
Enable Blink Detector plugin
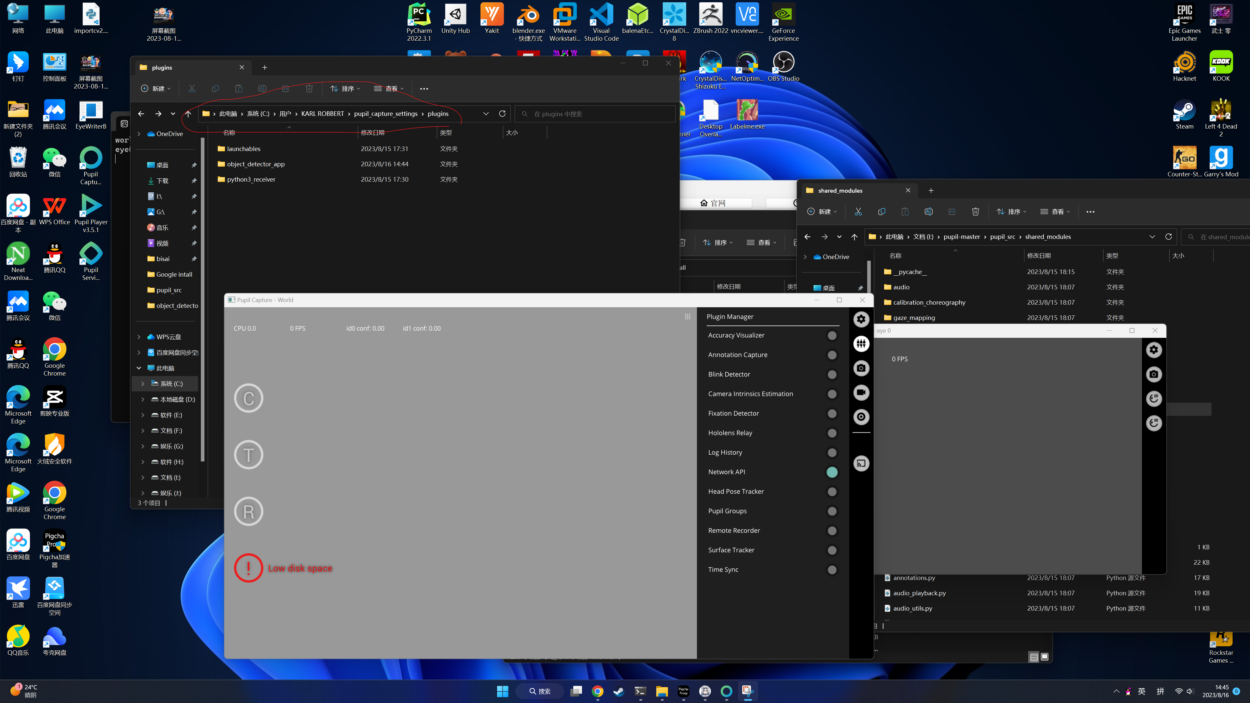pos(832,375)
